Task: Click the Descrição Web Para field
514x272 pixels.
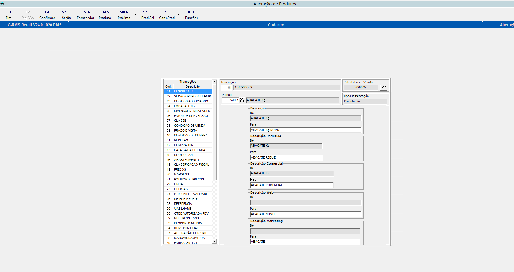Action: click(305, 214)
